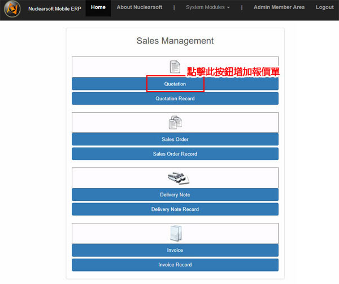Viewport: 339px width, 284px height.
Task: Click the Sales Management heading
Action: pos(175,41)
